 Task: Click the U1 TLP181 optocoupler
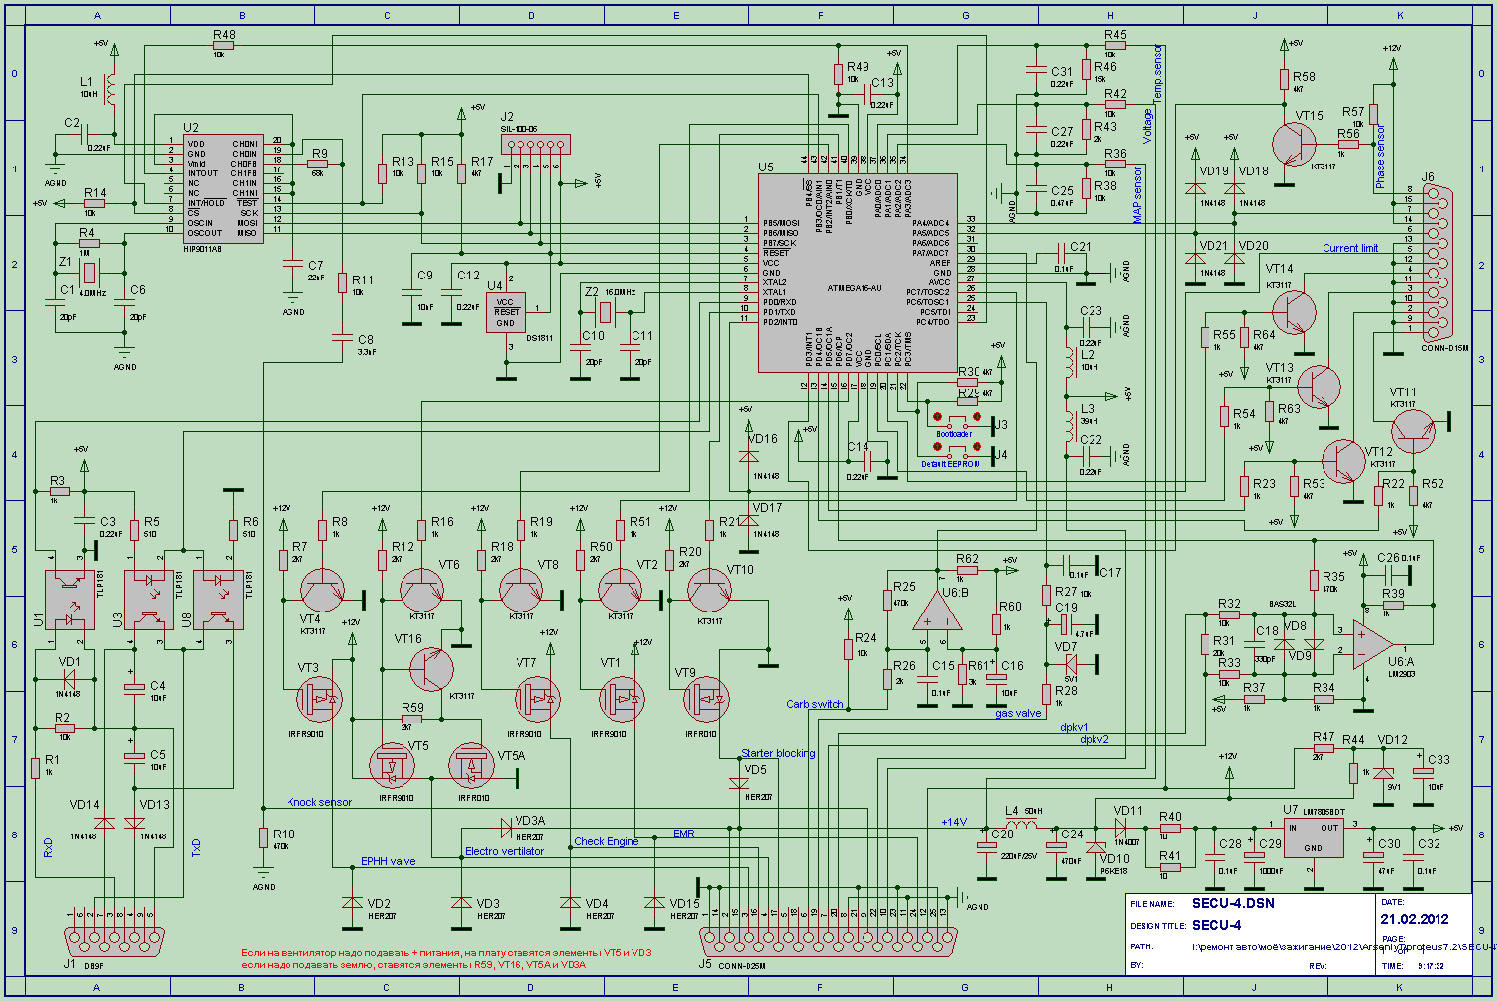tap(70, 600)
